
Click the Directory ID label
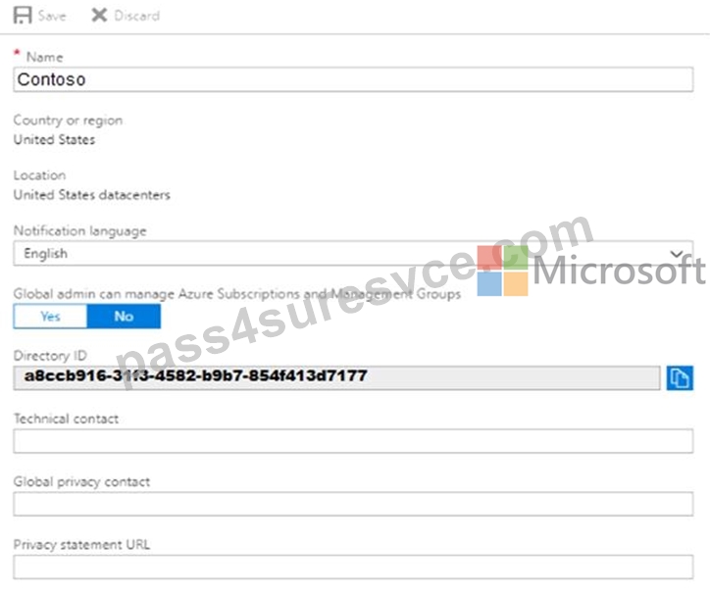pyautogui.click(x=50, y=356)
